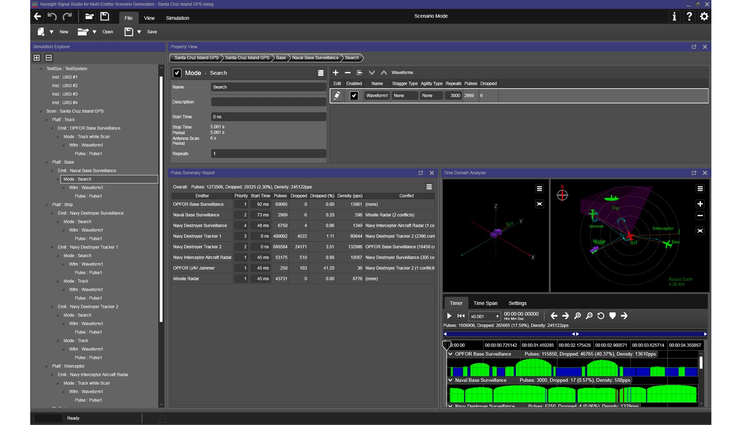Open the Simulation ribbon tab
This screenshot has width=745, height=425.
pyautogui.click(x=178, y=18)
